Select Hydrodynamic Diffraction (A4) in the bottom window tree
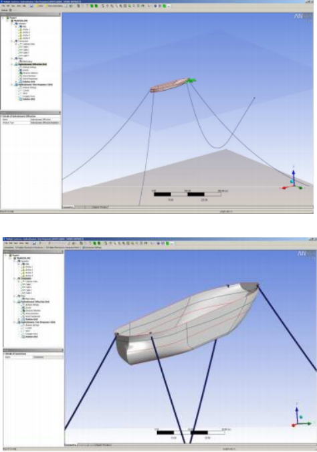This screenshot has height=452, width=317. pyautogui.click(x=35, y=302)
